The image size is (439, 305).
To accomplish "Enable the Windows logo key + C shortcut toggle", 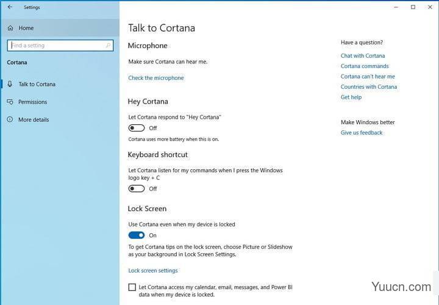I will coord(137,189).
